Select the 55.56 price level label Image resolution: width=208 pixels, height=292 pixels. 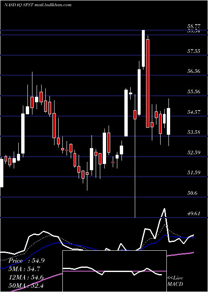tap(194, 92)
